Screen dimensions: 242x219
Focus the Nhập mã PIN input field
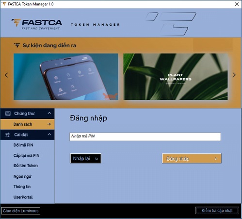click(145, 137)
